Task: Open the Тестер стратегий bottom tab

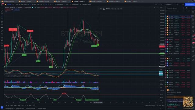Action: point(30,109)
